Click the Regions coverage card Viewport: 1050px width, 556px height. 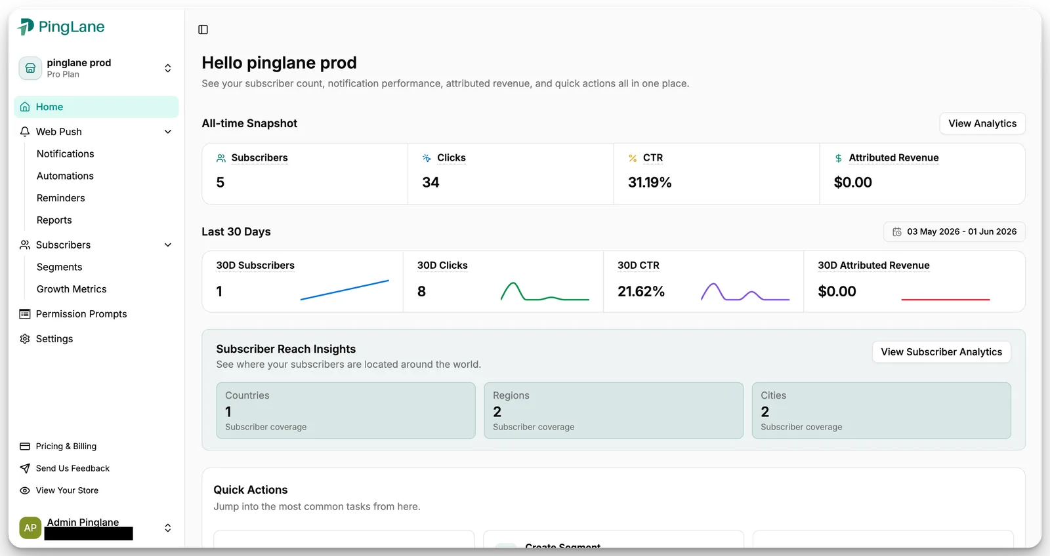(x=614, y=410)
